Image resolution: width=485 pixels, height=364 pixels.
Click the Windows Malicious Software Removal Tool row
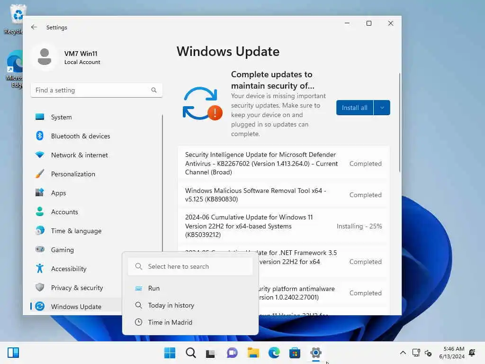(284, 195)
